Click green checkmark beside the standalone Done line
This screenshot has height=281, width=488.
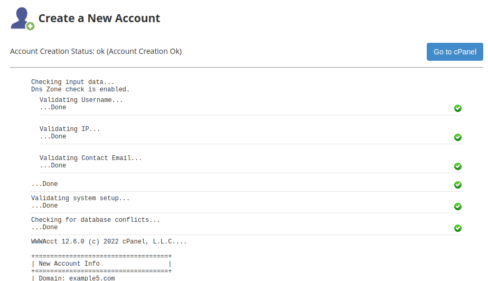click(x=458, y=185)
